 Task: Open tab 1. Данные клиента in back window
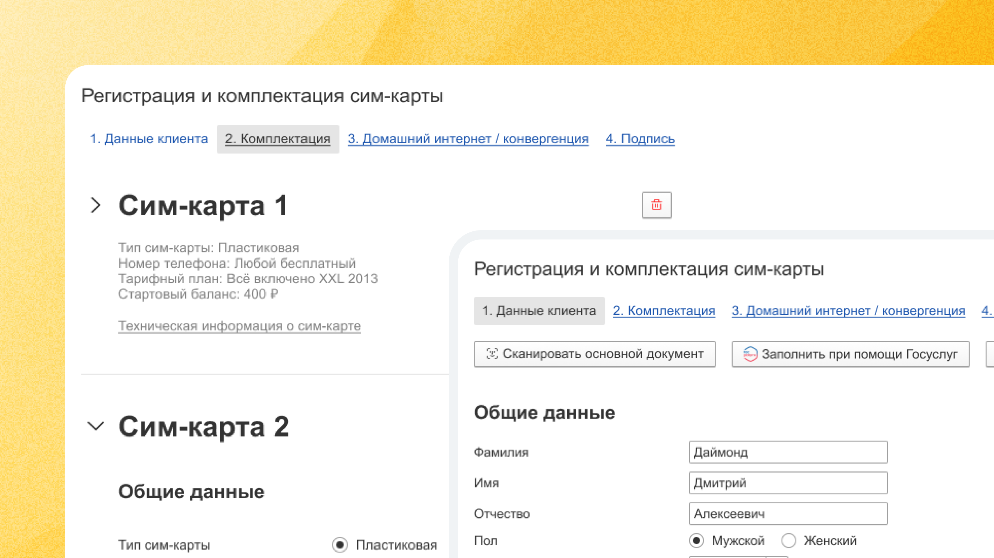click(149, 139)
